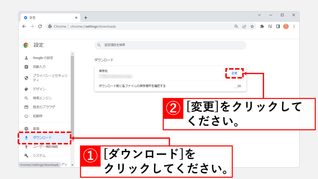Click the sidebar scroll up arrow
The image size is (318, 179).
[72, 54]
